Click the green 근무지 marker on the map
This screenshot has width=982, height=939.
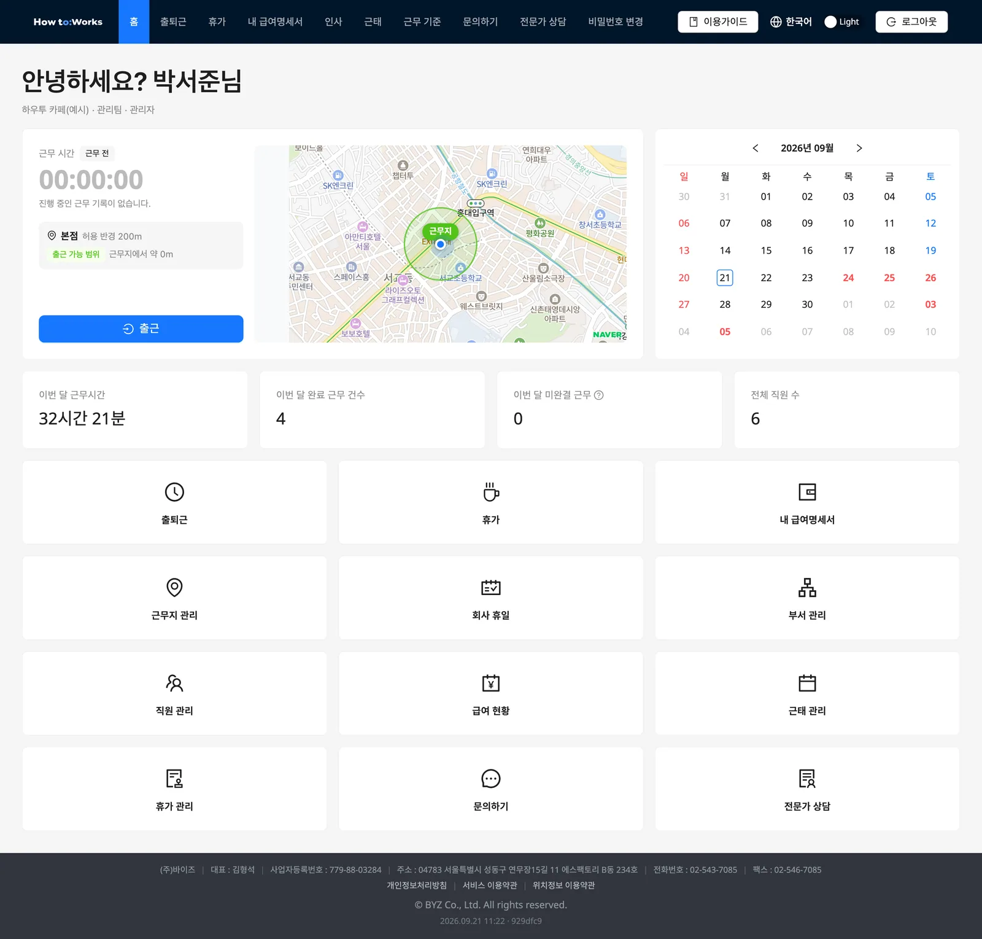pos(440,231)
